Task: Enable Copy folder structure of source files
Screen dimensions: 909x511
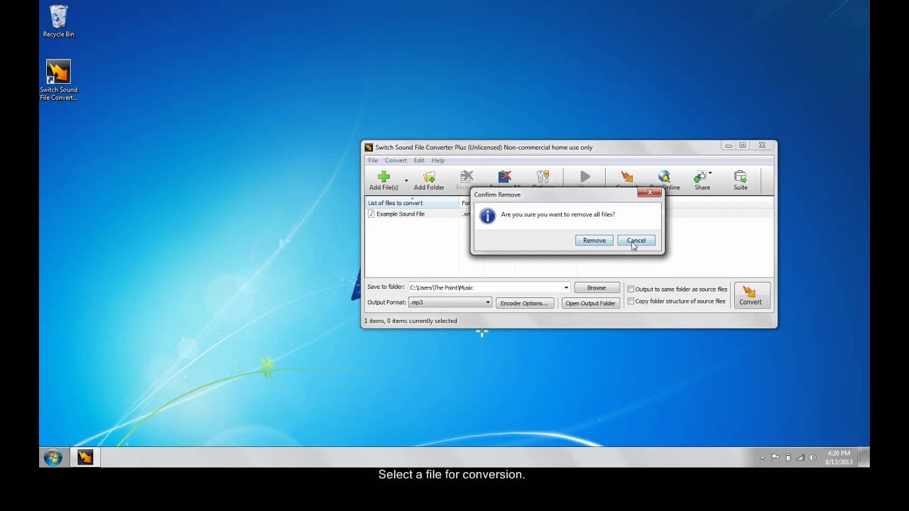Action: point(631,301)
